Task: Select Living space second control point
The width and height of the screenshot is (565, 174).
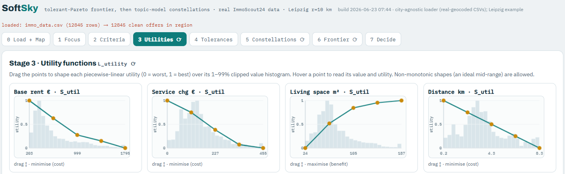Action: pos(329,124)
